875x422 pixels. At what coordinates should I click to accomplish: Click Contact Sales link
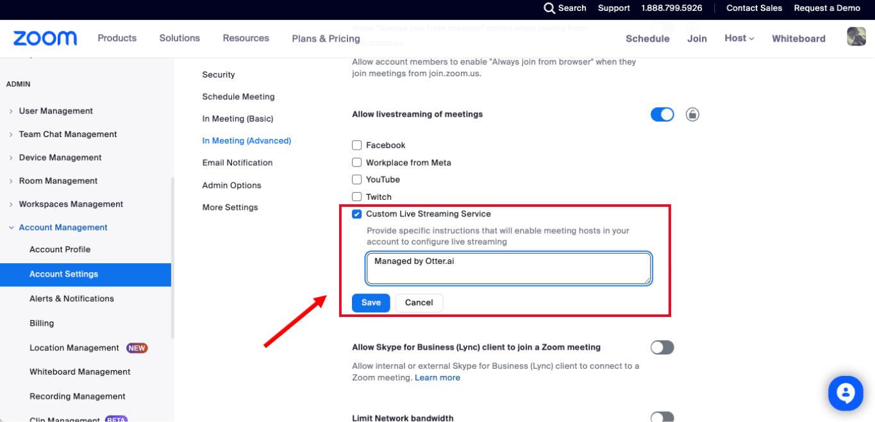click(x=754, y=8)
